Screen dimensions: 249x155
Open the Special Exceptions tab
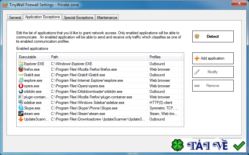(x=79, y=18)
